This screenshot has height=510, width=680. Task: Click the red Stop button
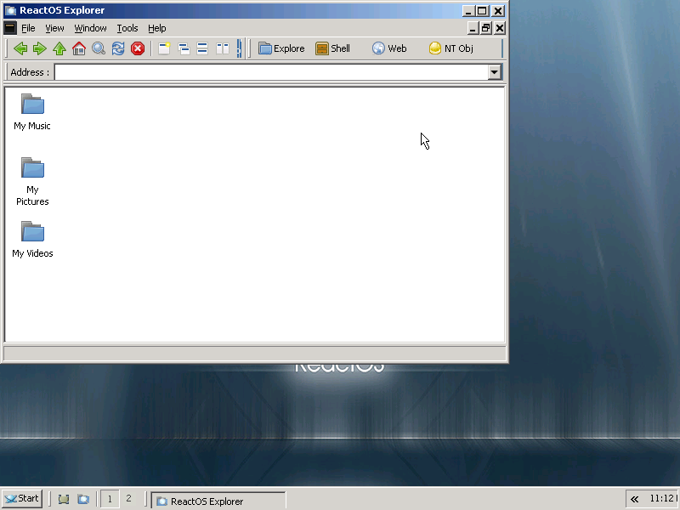pos(138,48)
